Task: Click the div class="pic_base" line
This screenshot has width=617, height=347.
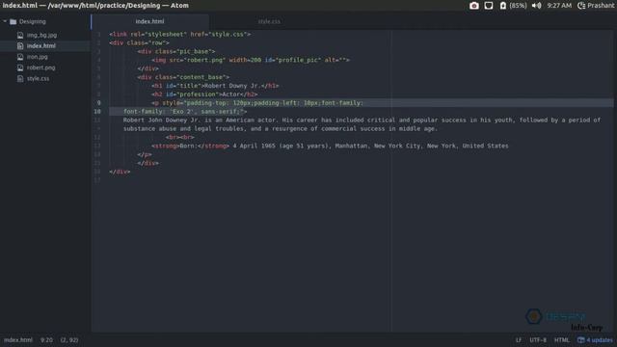Action: [176, 51]
